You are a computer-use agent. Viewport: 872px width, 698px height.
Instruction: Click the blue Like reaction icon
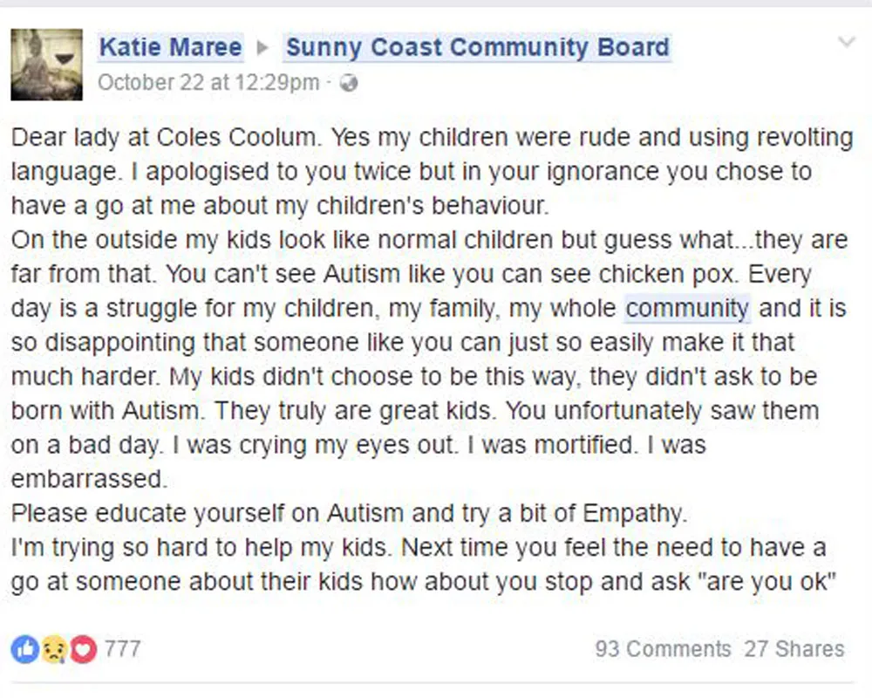click(x=25, y=649)
